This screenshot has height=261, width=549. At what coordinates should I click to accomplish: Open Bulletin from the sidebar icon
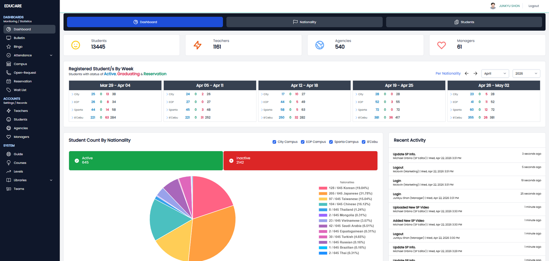(9, 38)
